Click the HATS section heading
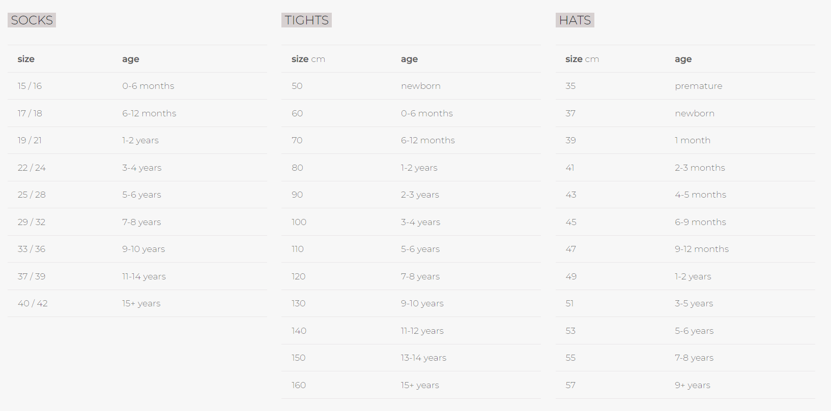The width and height of the screenshot is (831, 411). click(575, 20)
